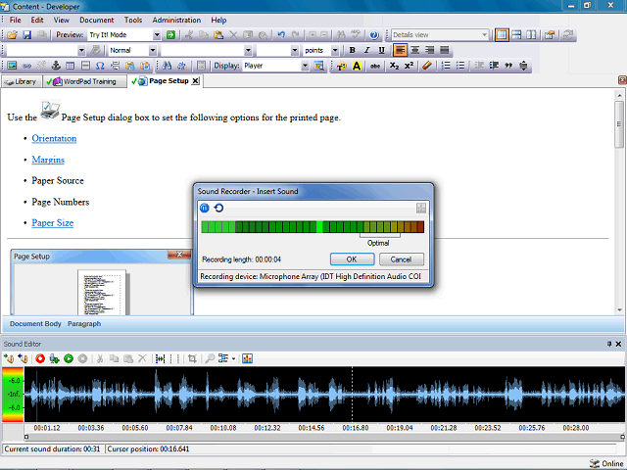The image size is (627, 470).
Task: Toggle bold formatting
Action: click(x=353, y=50)
